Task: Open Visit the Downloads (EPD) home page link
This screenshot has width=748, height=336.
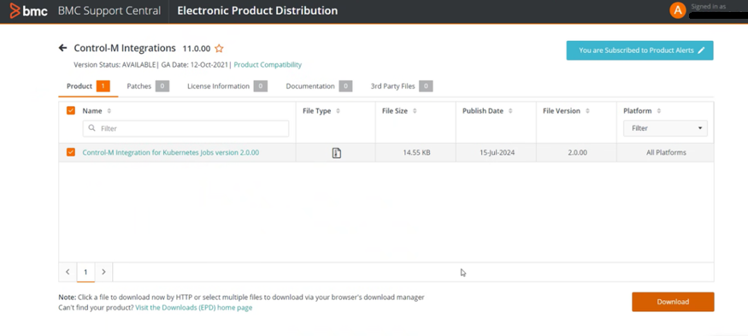Action: pos(194,308)
